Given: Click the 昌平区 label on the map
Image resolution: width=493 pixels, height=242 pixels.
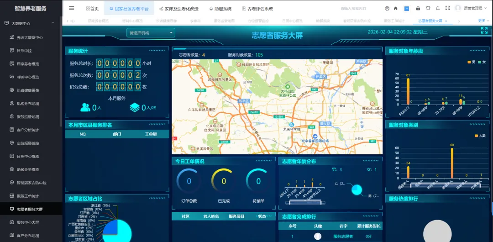Looking at the screenshot, I should tap(243, 101).
